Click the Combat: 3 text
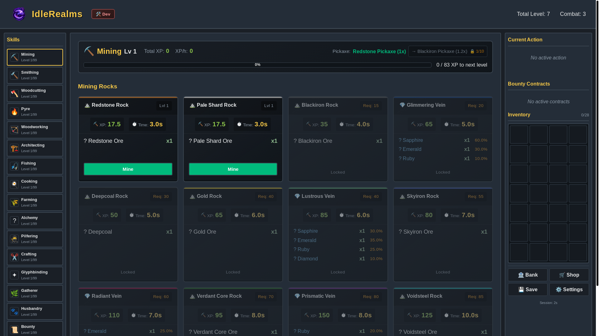Screen dimensions: 599x336 click(573, 14)
